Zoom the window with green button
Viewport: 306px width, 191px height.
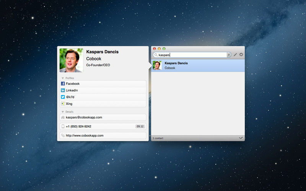click(164, 49)
